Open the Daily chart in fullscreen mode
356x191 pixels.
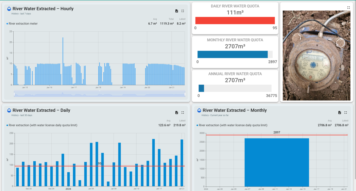[183, 112]
